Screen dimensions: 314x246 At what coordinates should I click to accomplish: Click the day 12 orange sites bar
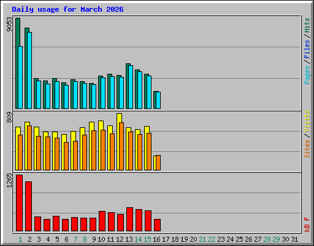(x=121, y=146)
